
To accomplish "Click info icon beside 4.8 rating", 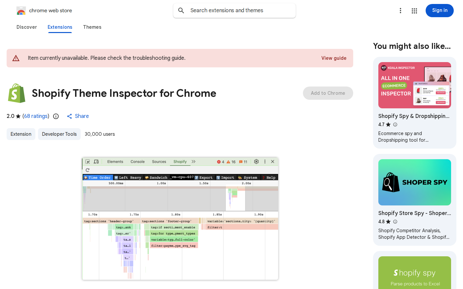I will click(x=395, y=222).
